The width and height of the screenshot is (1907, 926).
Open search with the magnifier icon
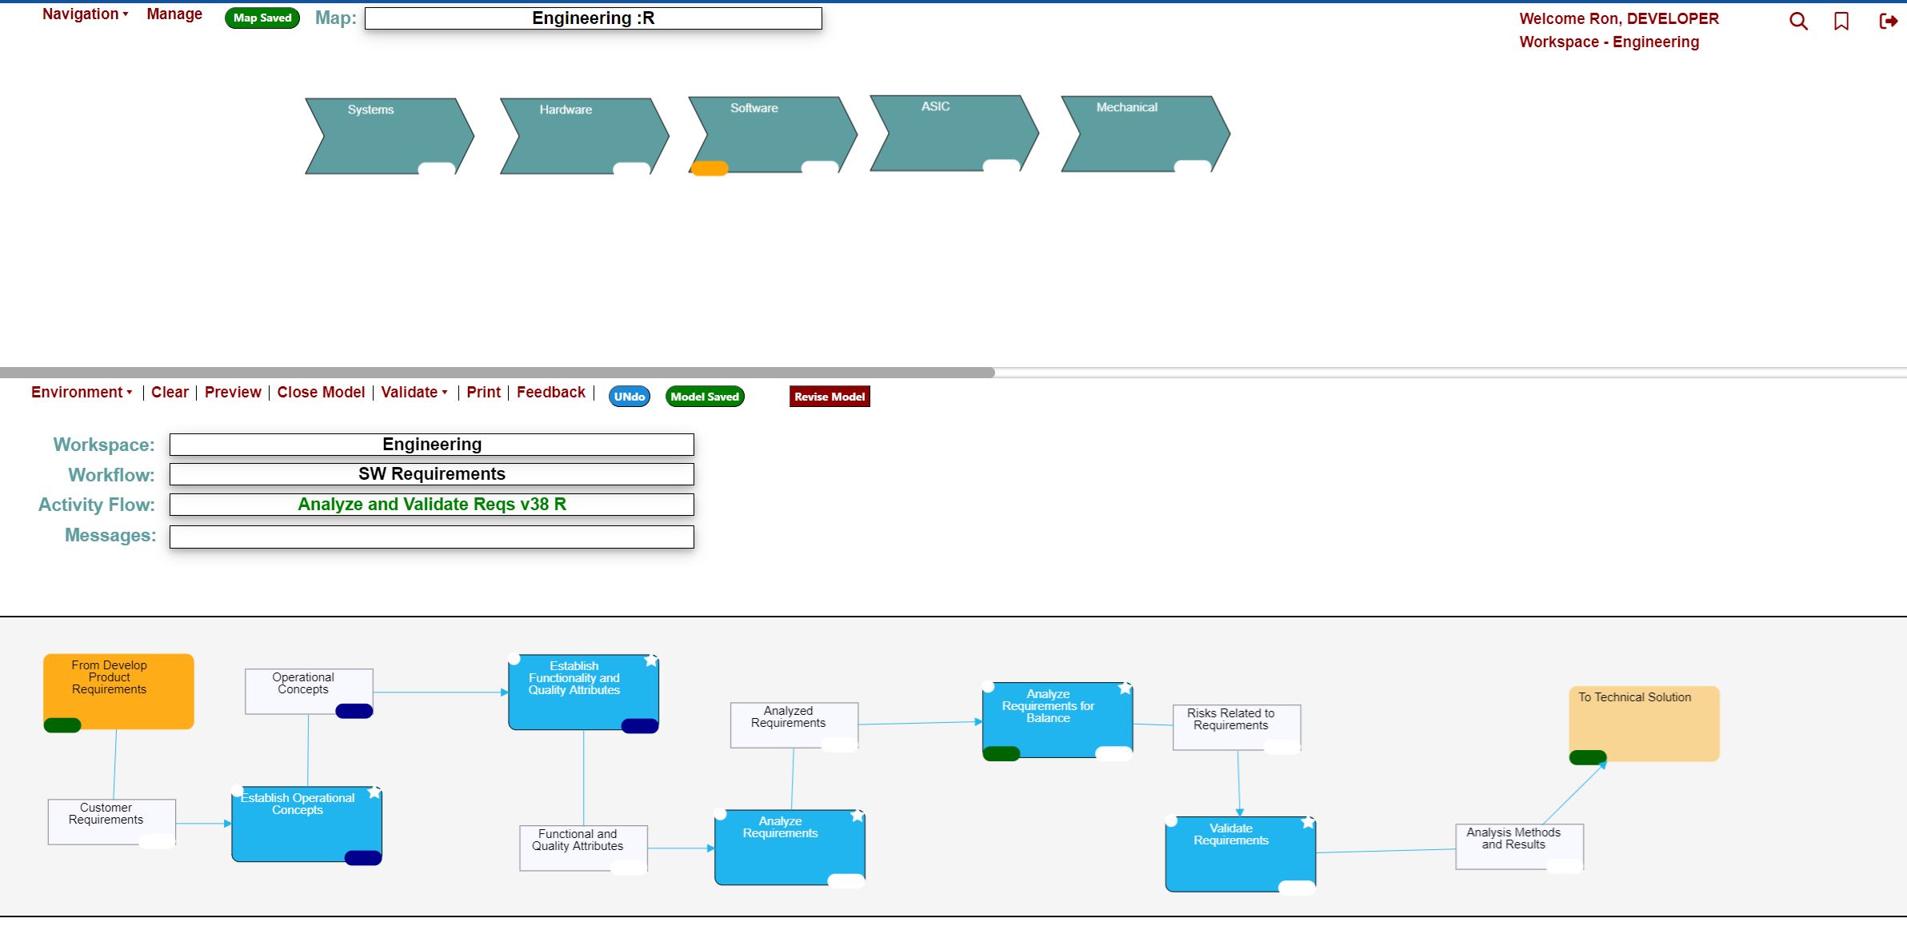[1800, 22]
